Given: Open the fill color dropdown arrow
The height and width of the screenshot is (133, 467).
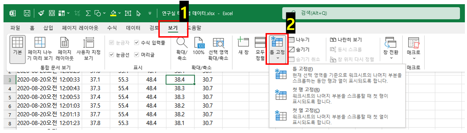Looking at the screenshot, I should [119, 13].
